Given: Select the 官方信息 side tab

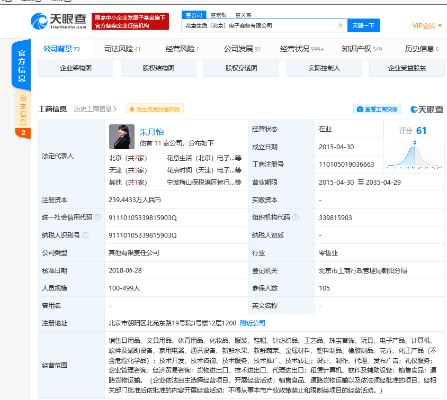Looking at the screenshot, I should (x=22, y=66).
